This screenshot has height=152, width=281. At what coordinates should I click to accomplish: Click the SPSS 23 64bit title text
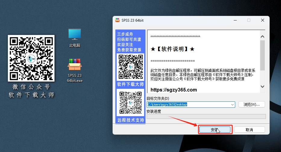pyautogui.click(x=133, y=20)
